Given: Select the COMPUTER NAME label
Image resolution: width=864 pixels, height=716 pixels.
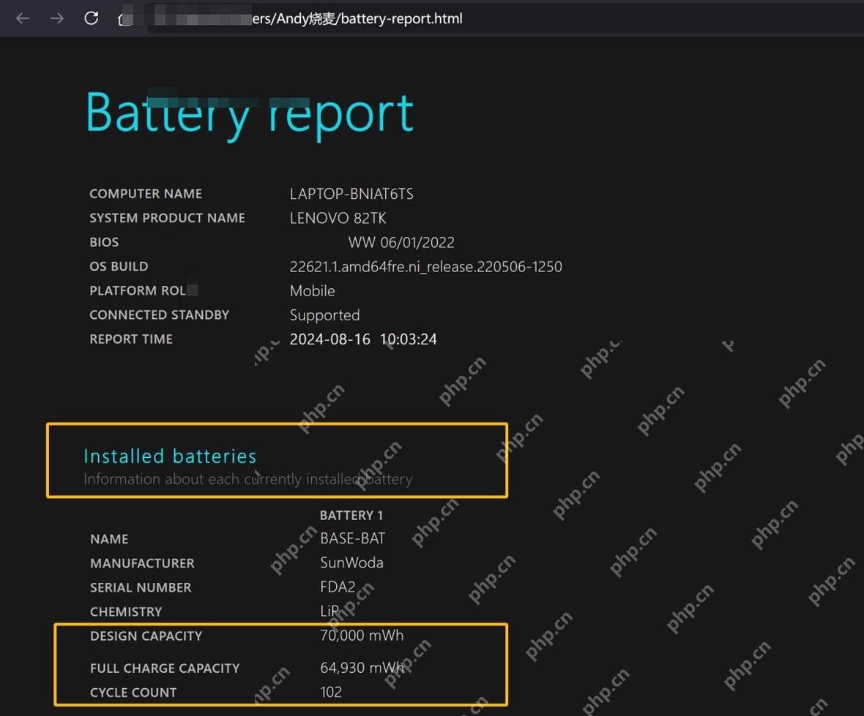Looking at the screenshot, I should (x=146, y=194).
